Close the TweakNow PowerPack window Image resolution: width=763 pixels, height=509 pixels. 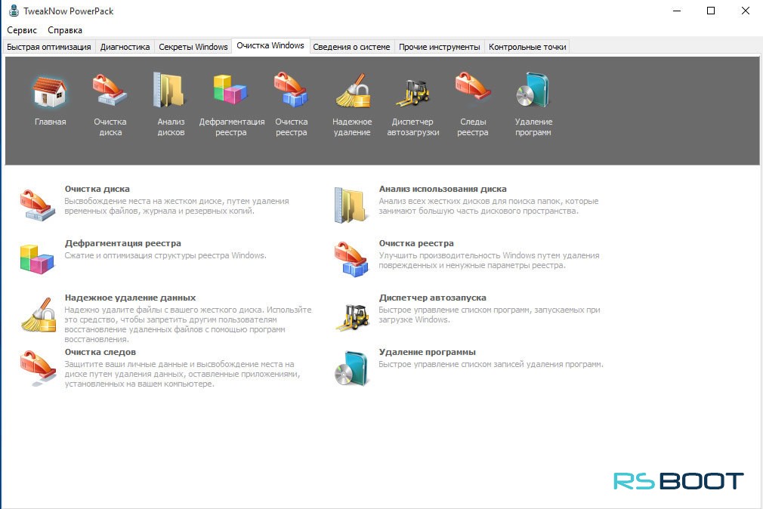pos(746,11)
